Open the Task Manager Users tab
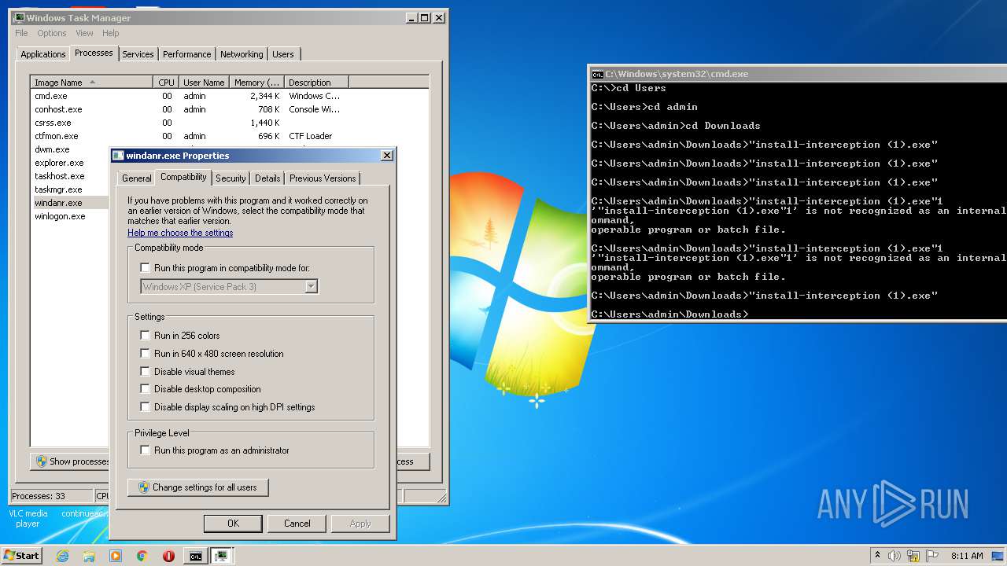Viewport: 1007px width, 566px height. [x=283, y=54]
